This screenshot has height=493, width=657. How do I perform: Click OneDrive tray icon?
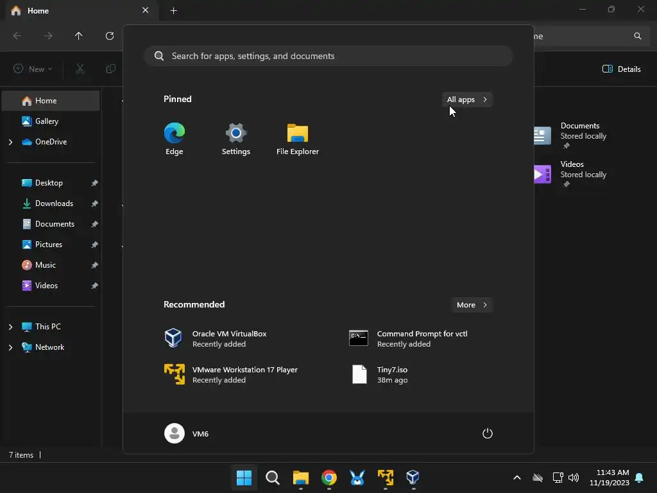click(538, 478)
